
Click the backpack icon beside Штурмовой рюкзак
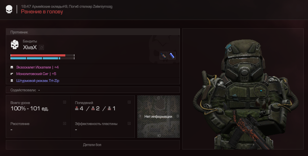tap(12, 81)
